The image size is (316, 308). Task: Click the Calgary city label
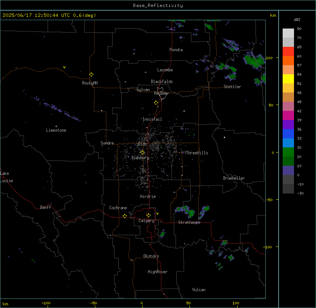coord(146,221)
